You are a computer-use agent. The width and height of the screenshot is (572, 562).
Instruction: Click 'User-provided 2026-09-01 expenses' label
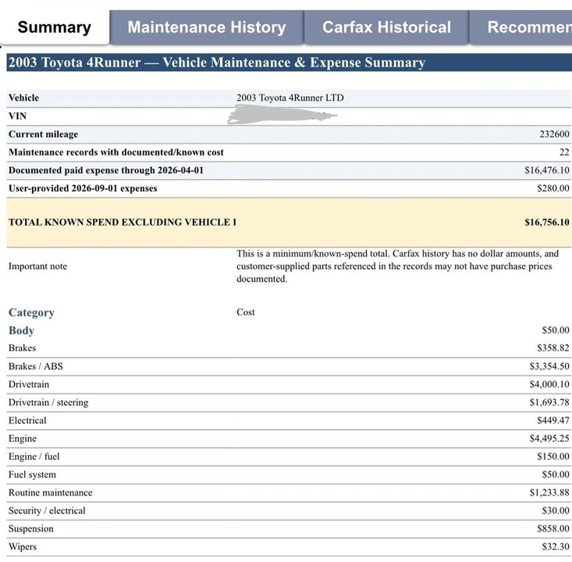click(x=83, y=188)
